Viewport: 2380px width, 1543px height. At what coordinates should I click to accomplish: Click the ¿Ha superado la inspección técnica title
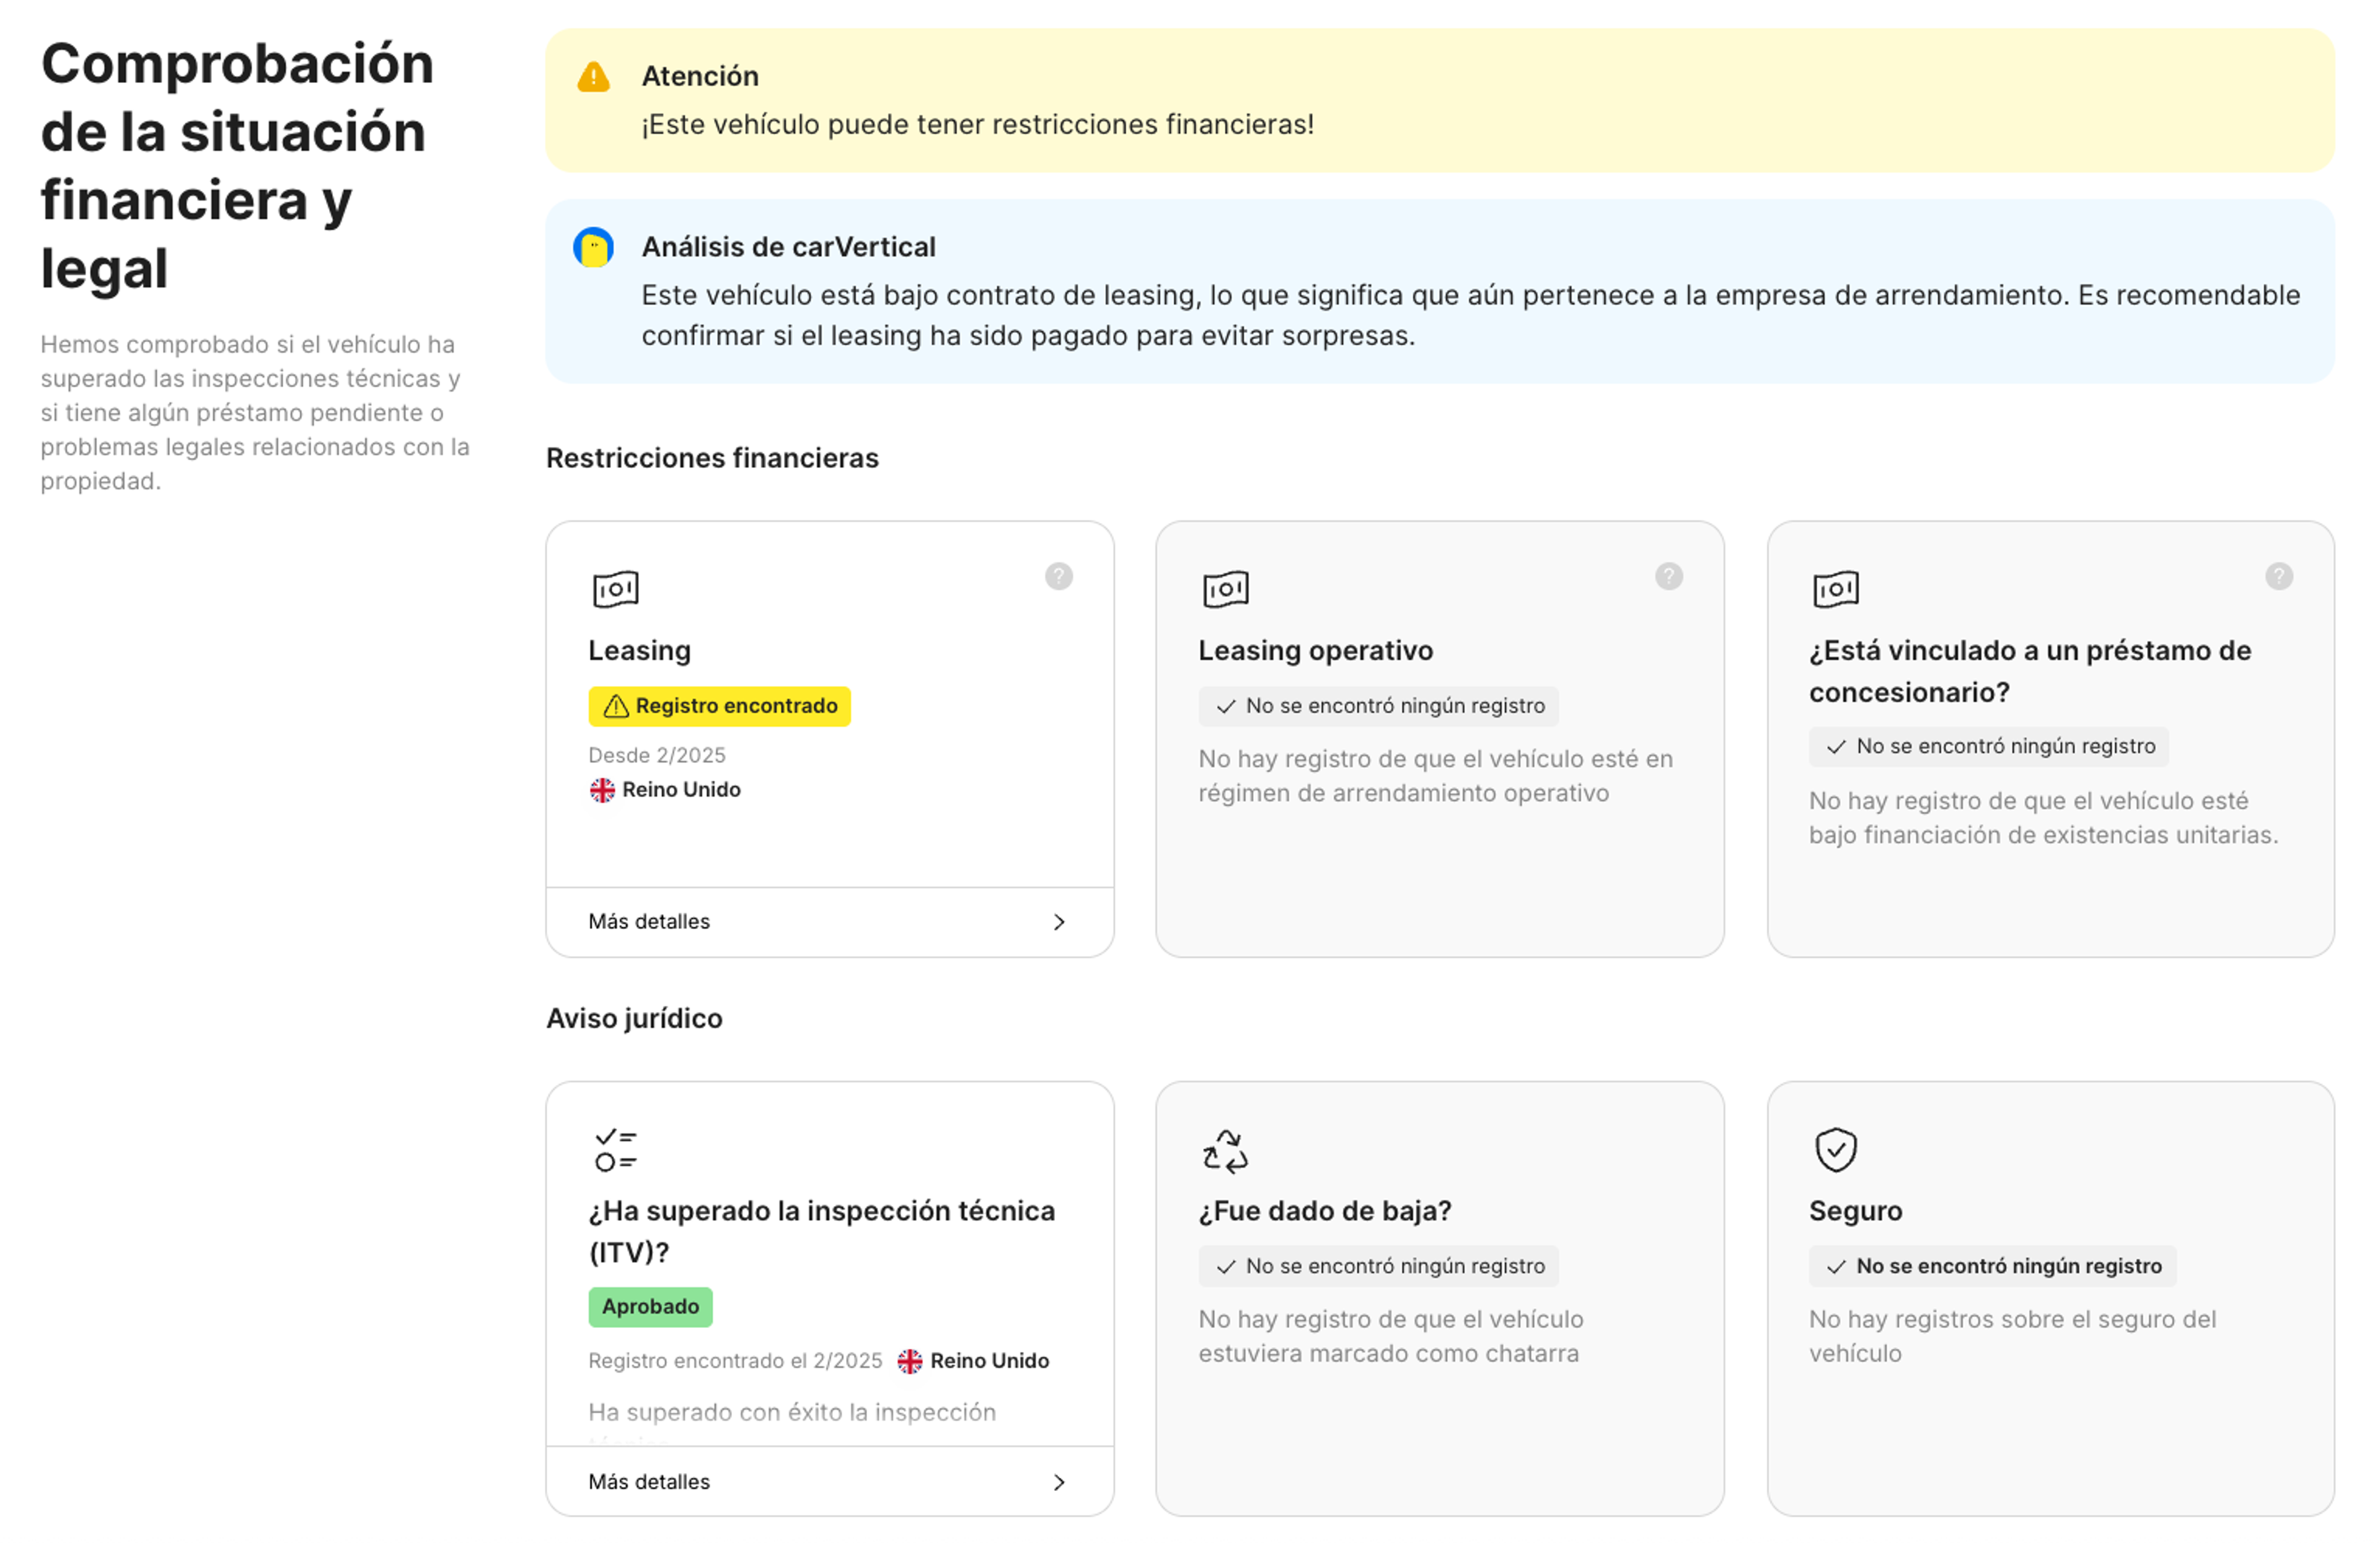coord(822,1232)
